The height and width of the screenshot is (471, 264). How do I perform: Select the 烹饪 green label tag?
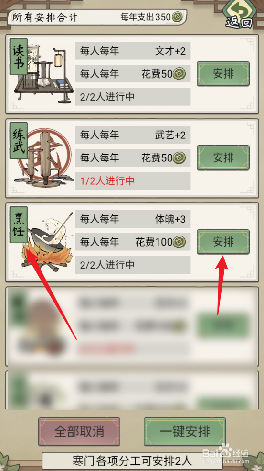(19, 224)
